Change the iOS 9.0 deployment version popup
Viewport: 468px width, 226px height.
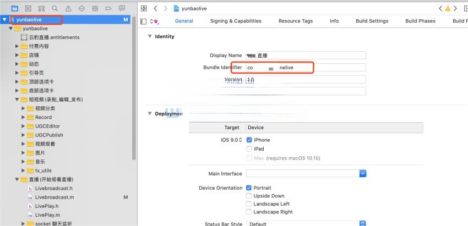pyautogui.click(x=231, y=140)
